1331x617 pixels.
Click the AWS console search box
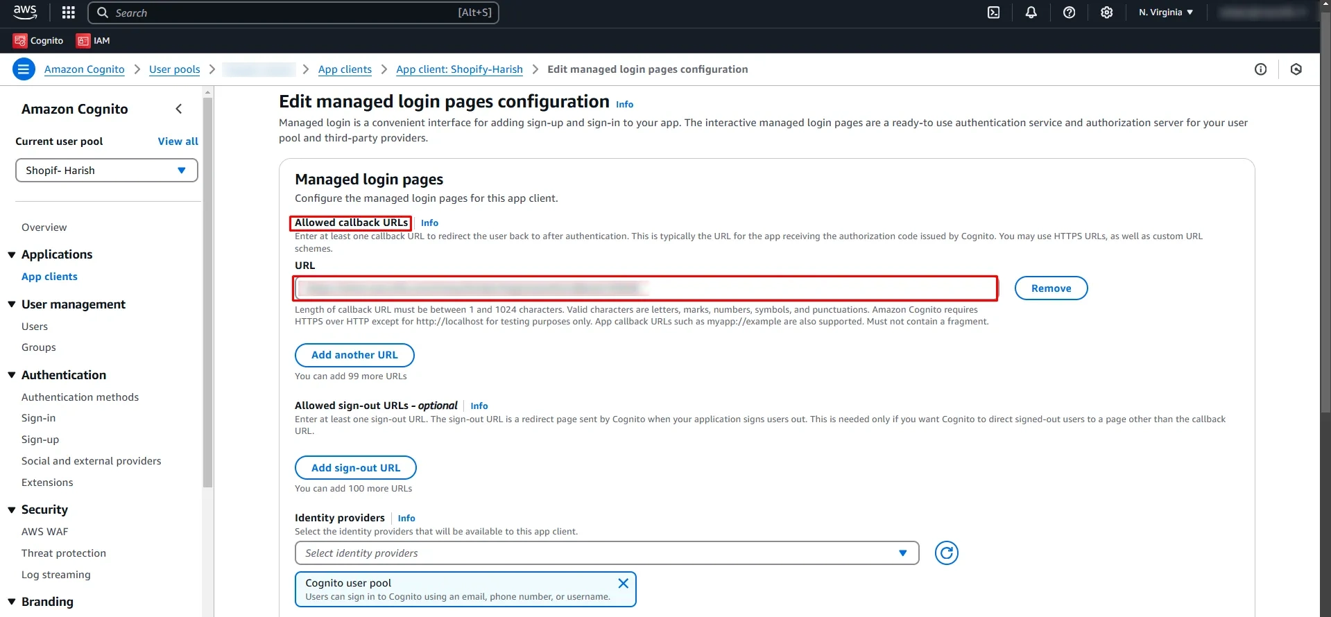293,12
